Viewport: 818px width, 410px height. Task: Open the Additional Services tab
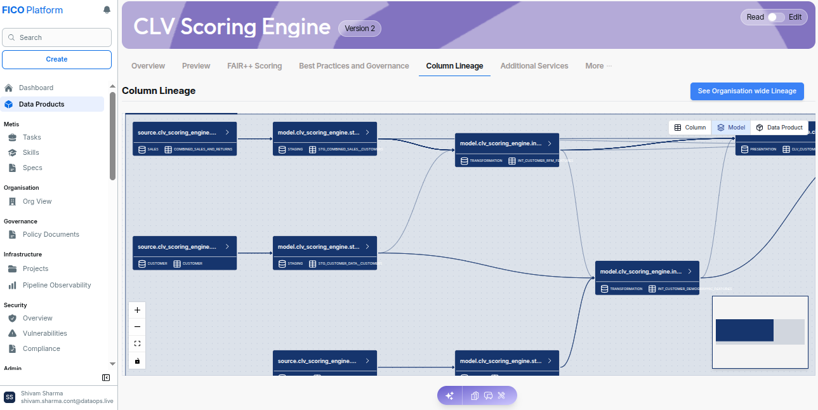pos(534,66)
